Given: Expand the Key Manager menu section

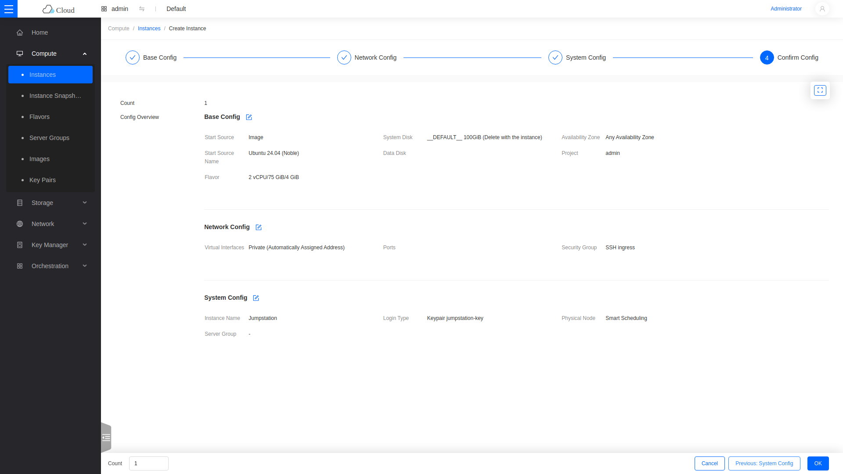Looking at the screenshot, I should (50, 245).
